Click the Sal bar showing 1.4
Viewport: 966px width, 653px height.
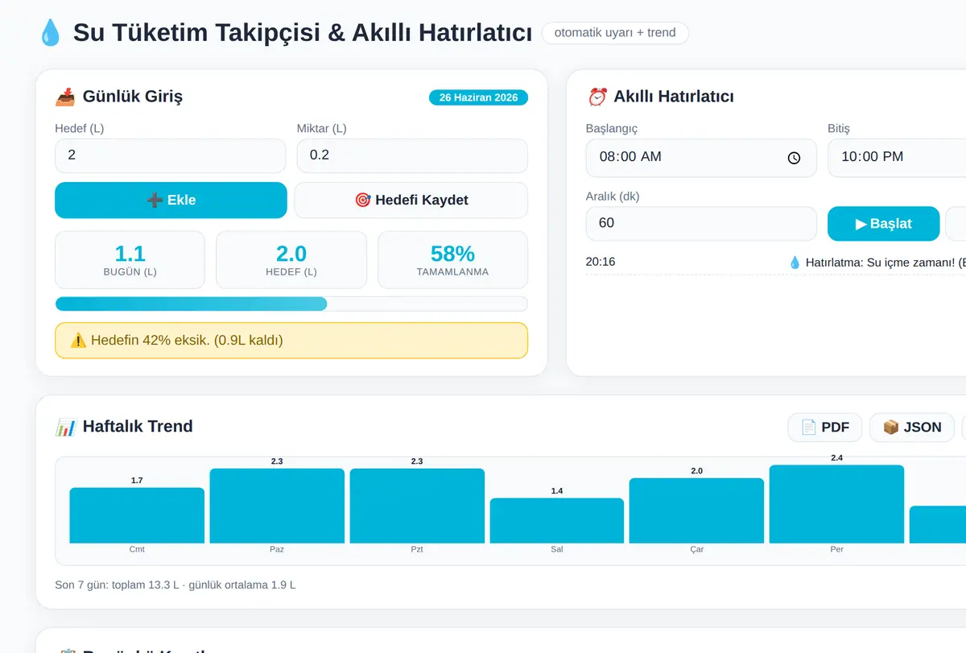pyautogui.click(x=557, y=521)
